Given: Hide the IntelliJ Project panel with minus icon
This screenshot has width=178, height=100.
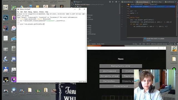Looking at the screenshot, I should coord(119,2).
